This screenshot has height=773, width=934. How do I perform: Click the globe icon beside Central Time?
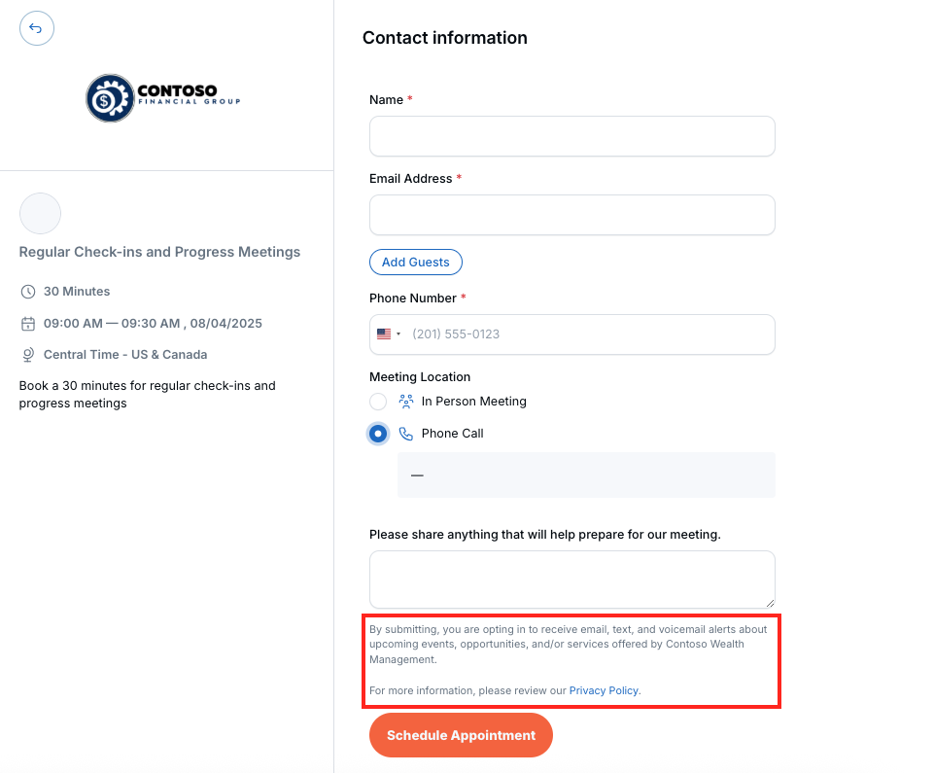(x=28, y=355)
